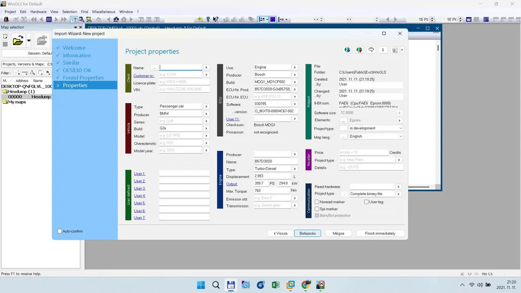Click the Mégse cancel button
Viewport: 521px width, 293px height.
coord(338,233)
